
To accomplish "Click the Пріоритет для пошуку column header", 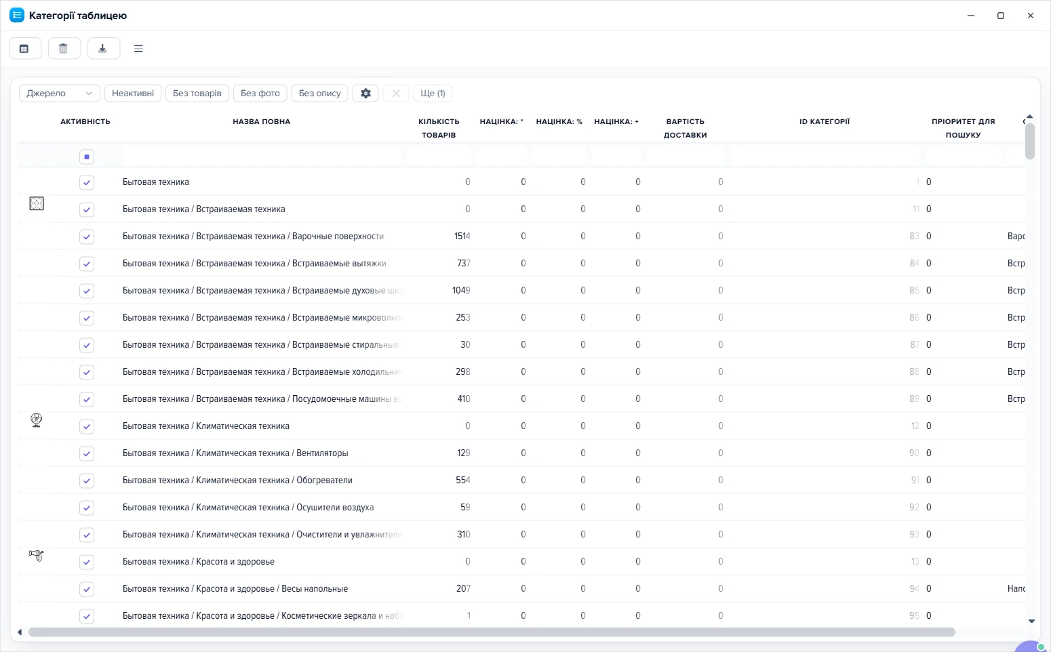I will [x=963, y=128].
